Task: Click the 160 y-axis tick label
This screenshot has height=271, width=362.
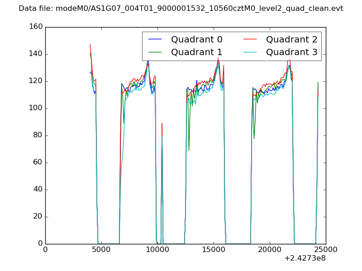Action: [x=35, y=27]
